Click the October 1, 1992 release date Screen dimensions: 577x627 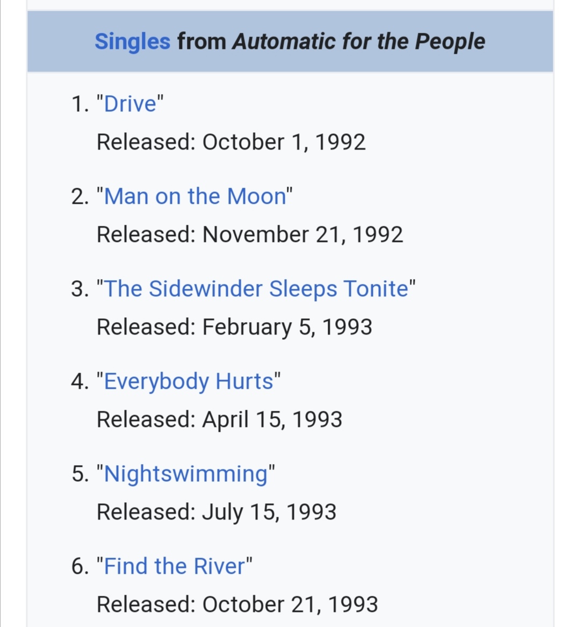(284, 142)
